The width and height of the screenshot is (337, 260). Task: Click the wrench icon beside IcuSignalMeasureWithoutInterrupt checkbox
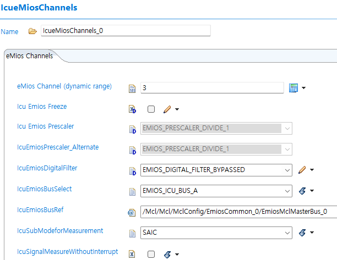click(x=167, y=254)
